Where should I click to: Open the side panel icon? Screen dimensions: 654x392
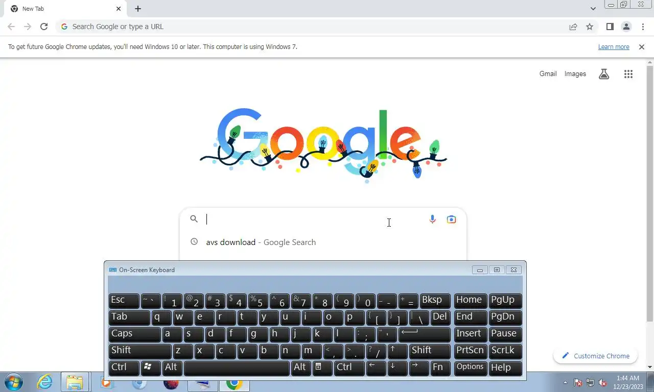[610, 27]
